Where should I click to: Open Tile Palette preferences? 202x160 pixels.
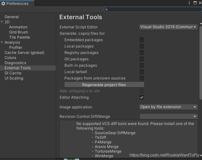pyautogui.click(x=20, y=37)
